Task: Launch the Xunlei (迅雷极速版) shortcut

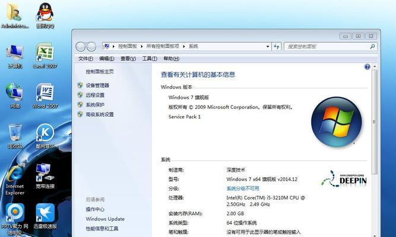Action: [x=45, y=216]
